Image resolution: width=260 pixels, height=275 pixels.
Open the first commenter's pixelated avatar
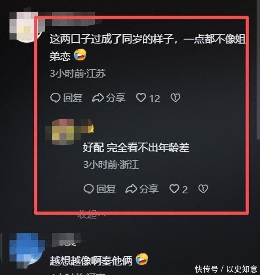coord(26,27)
